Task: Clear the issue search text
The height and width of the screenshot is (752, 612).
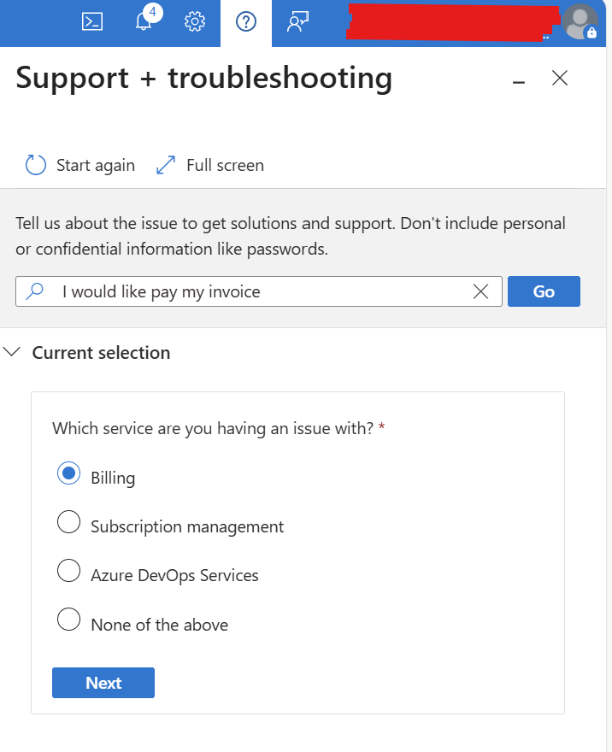Action: coord(480,291)
